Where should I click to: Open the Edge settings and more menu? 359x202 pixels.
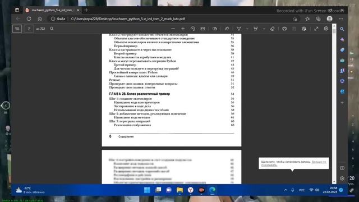[341, 19]
